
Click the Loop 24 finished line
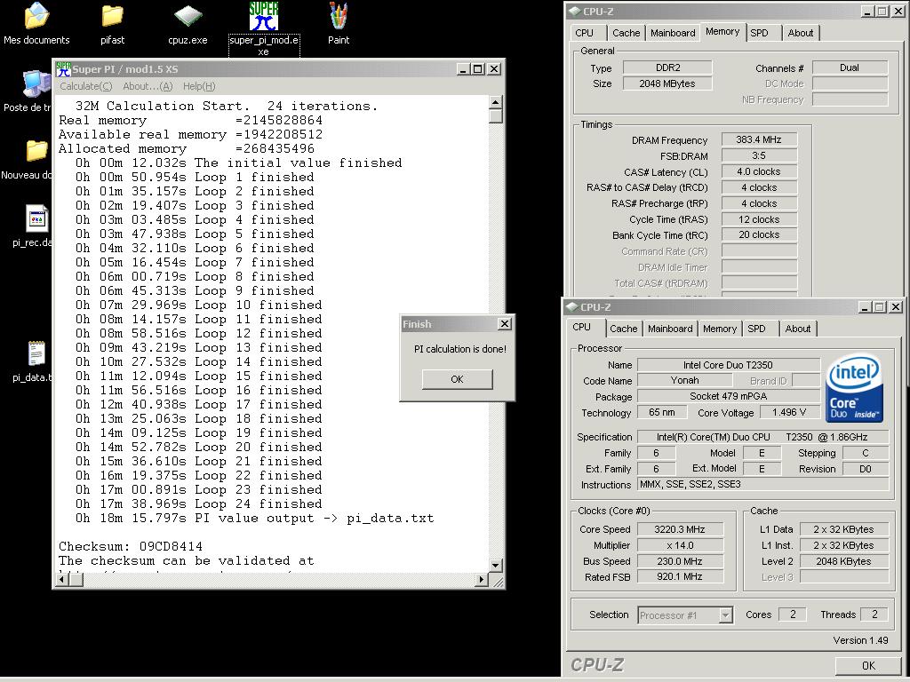tap(198, 504)
